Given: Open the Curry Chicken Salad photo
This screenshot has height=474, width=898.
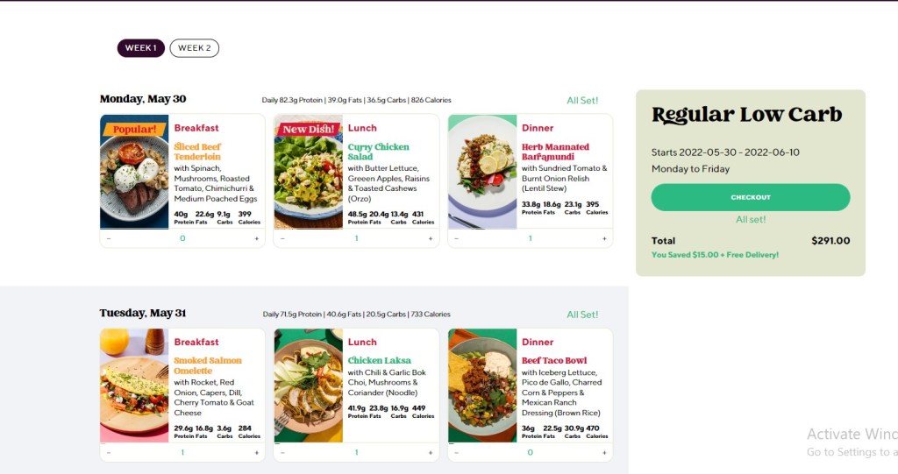Looking at the screenshot, I should [x=308, y=172].
